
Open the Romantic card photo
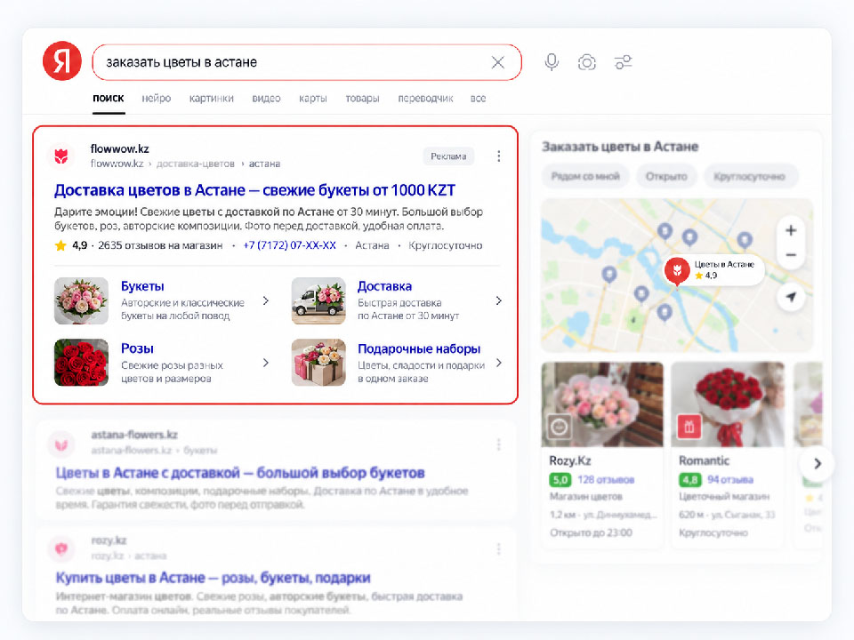point(728,404)
